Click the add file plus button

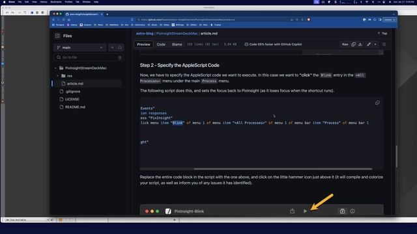click(112, 47)
